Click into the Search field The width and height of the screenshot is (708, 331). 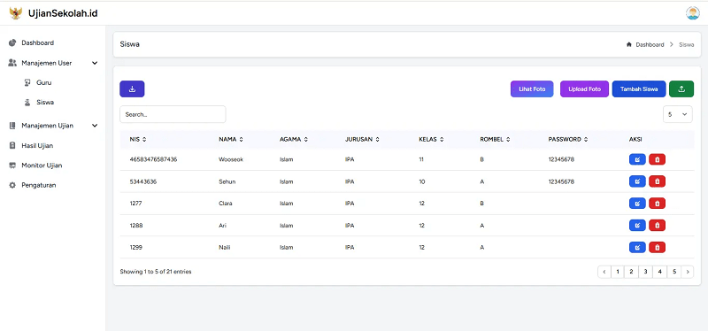173,115
